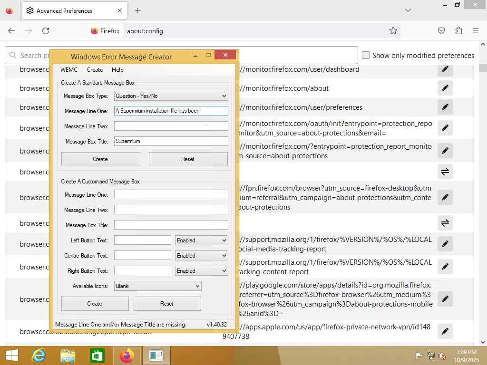Open the Create menu in Message Creator
The width and height of the screenshot is (487, 365).
point(95,70)
